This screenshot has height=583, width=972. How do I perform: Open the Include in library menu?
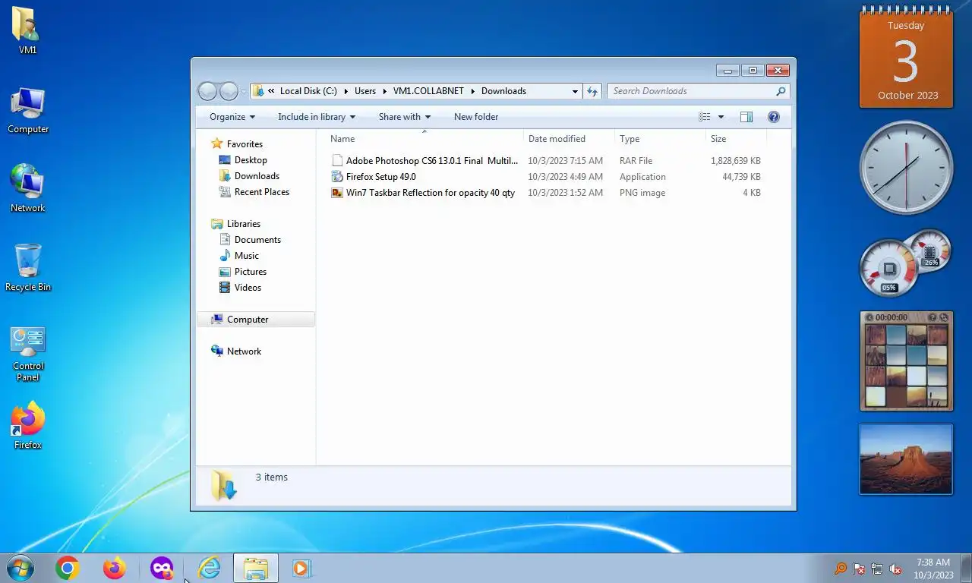pos(317,117)
